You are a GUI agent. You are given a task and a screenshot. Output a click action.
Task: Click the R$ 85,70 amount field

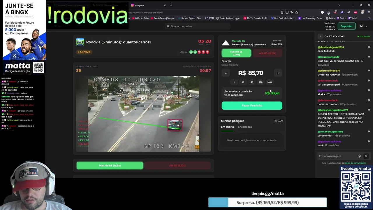pos(251,73)
